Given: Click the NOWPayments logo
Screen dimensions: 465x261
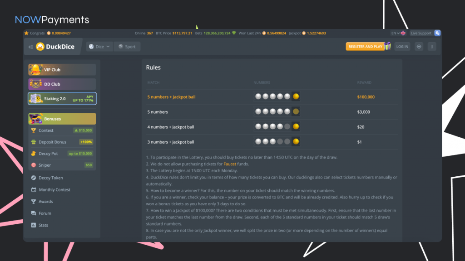Looking at the screenshot, I should point(52,19).
